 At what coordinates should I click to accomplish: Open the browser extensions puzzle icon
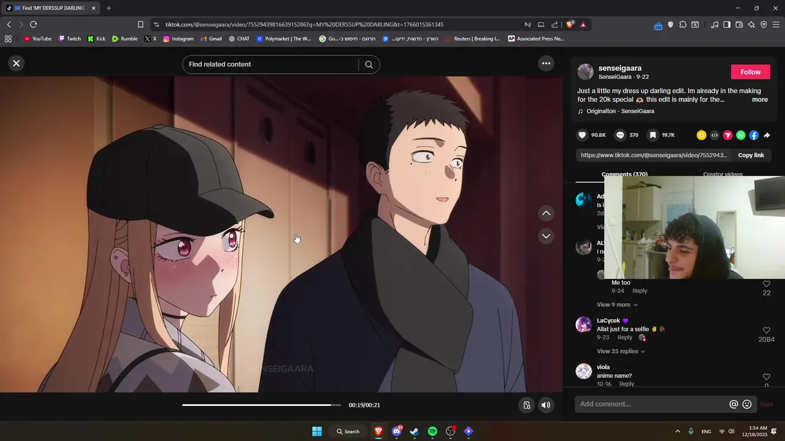[683, 24]
